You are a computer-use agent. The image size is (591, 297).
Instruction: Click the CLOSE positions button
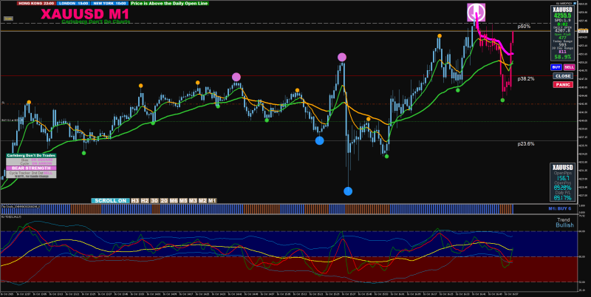563,76
